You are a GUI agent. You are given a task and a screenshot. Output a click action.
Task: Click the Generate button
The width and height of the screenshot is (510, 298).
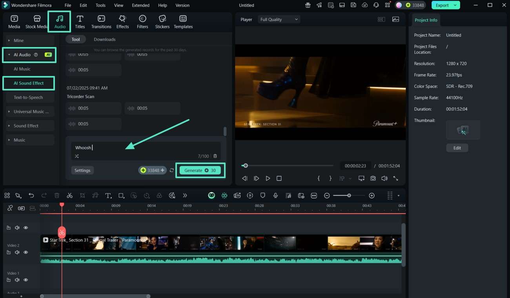click(200, 170)
